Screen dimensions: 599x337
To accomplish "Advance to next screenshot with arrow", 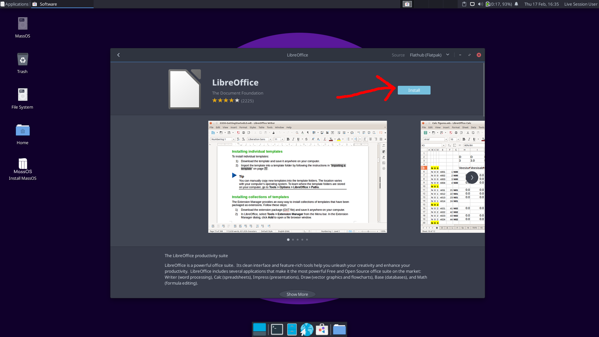I will click(472, 178).
